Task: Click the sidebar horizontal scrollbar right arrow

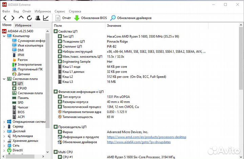Action: (x=43, y=156)
